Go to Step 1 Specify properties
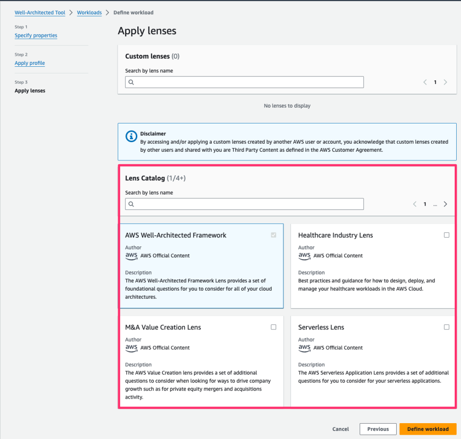The width and height of the screenshot is (461, 439). coord(36,36)
